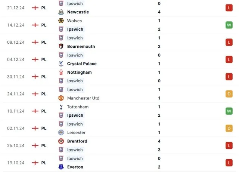The width and height of the screenshot is (239, 172).
Task: Click the Tottenham team name
Action: pyautogui.click(x=78, y=107)
